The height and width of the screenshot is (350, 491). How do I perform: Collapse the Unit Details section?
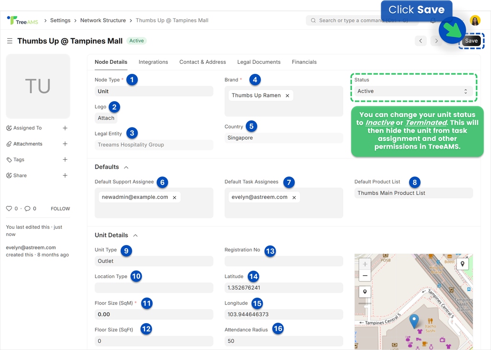[x=135, y=235]
